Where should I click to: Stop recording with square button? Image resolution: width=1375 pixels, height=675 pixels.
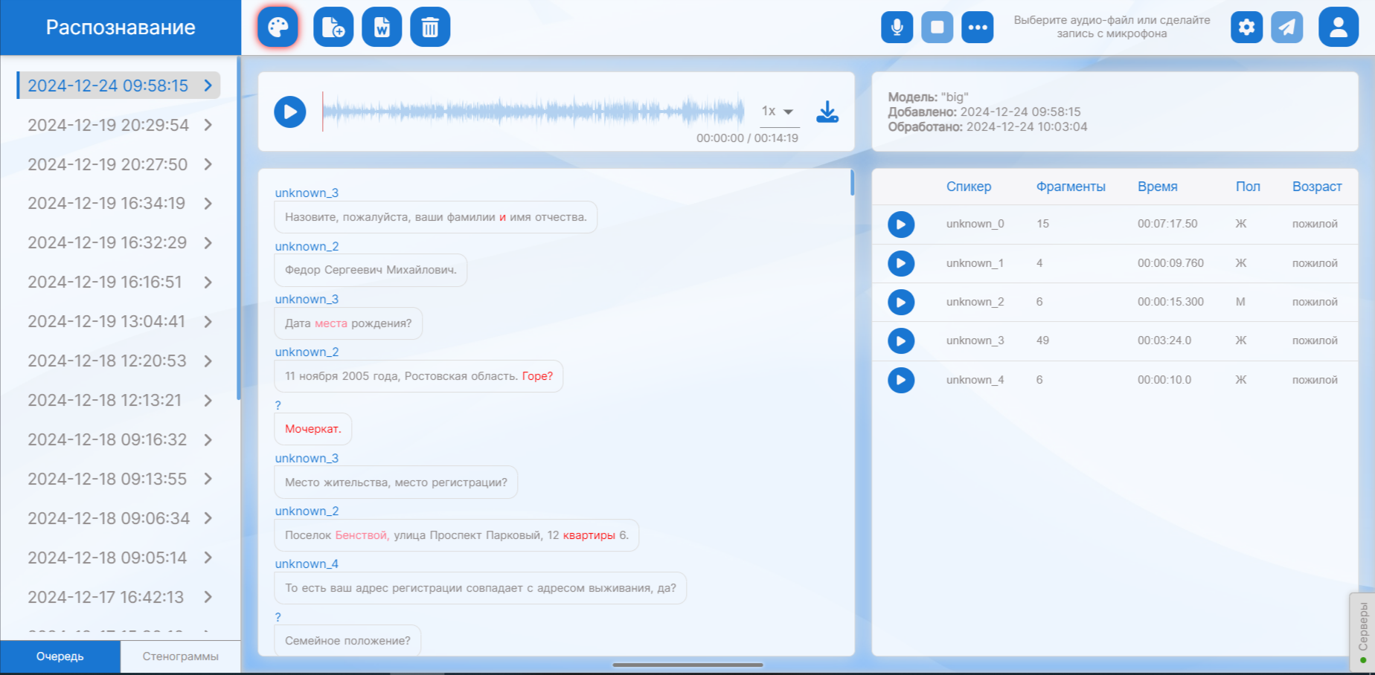tap(937, 28)
